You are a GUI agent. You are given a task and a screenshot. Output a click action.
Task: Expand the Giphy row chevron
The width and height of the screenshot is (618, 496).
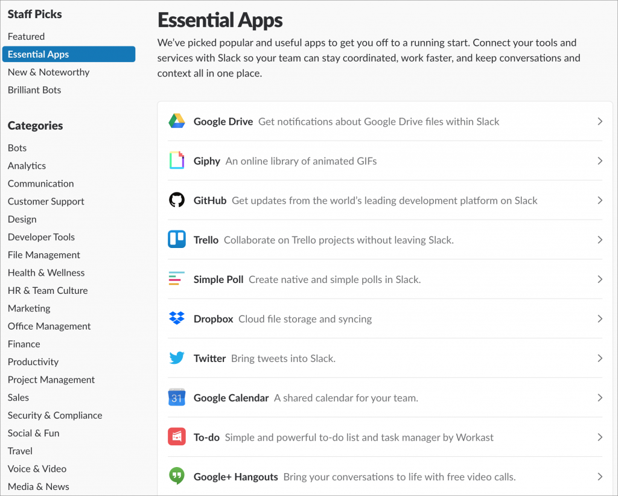(x=600, y=161)
